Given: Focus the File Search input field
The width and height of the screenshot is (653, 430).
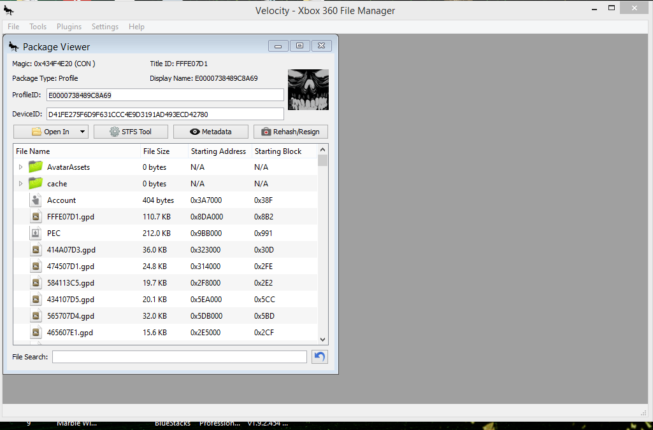Looking at the screenshot, I should pos(180,357).
